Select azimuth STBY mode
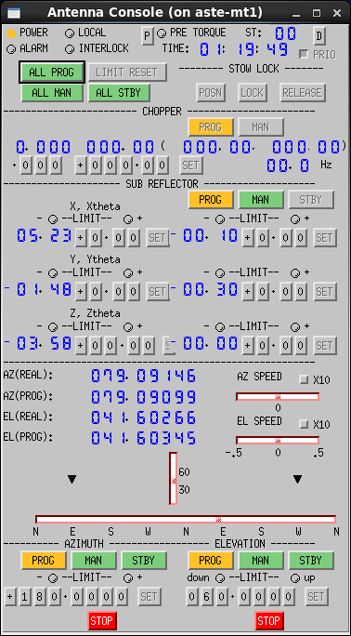Viewport: 351px width, 636px height. [x=144, y=560]
